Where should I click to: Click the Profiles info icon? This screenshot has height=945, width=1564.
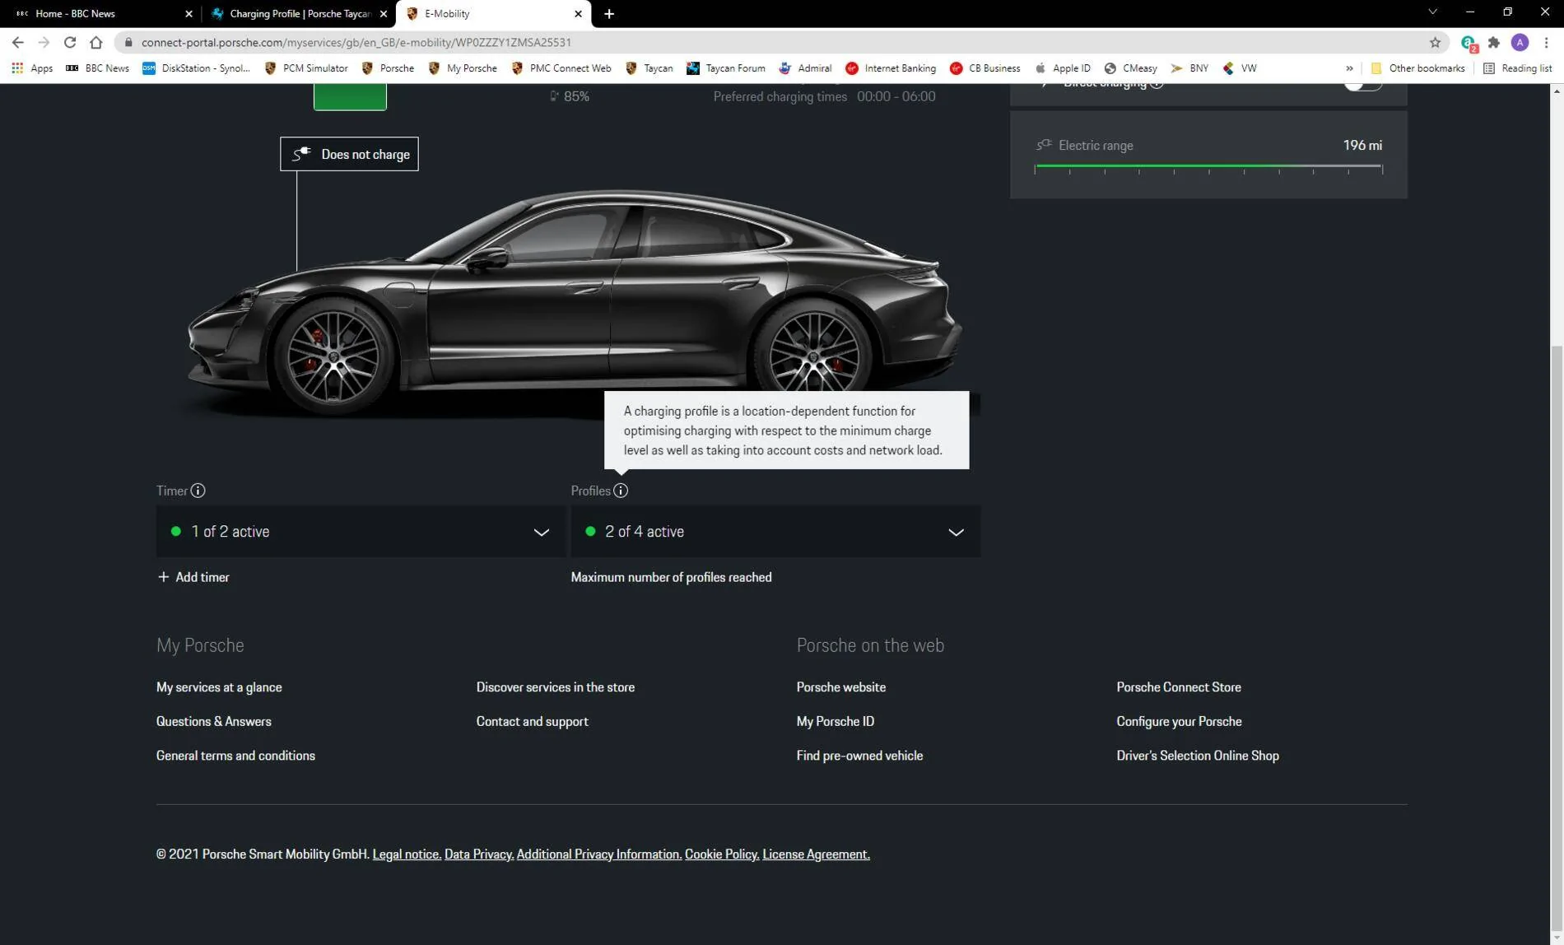pyautogui.click(x=621, y=491)
